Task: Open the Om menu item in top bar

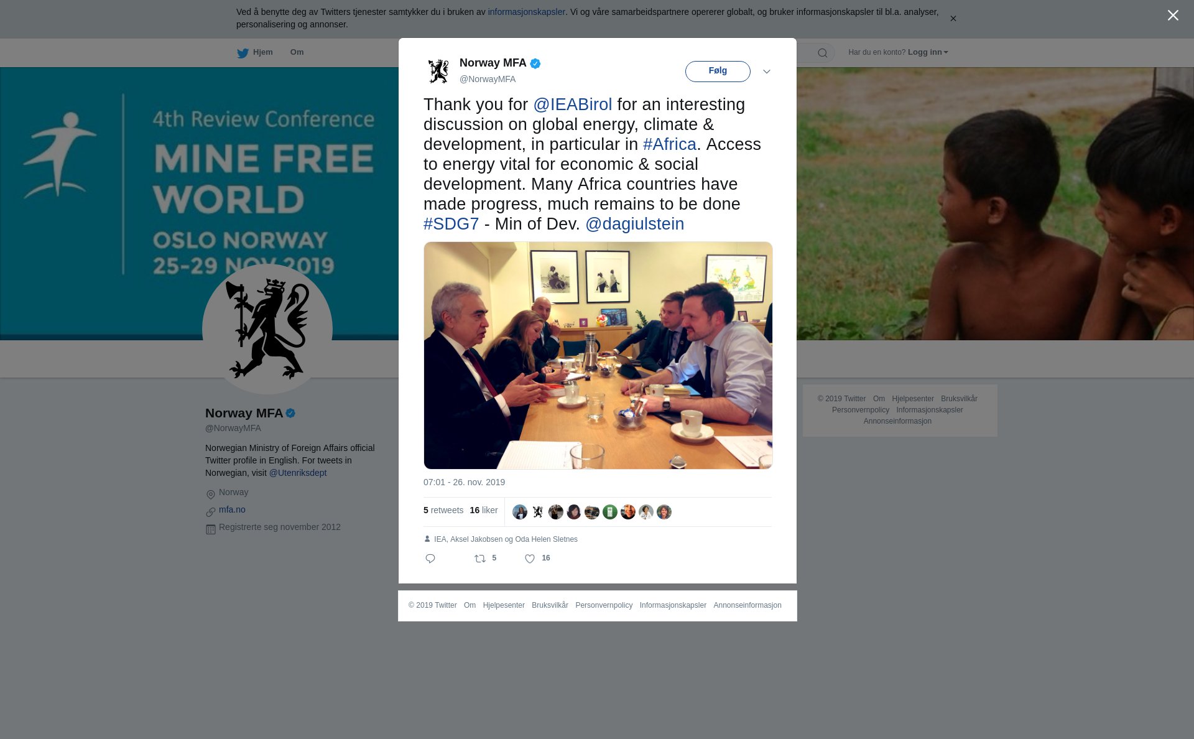Action: (297, 52)
